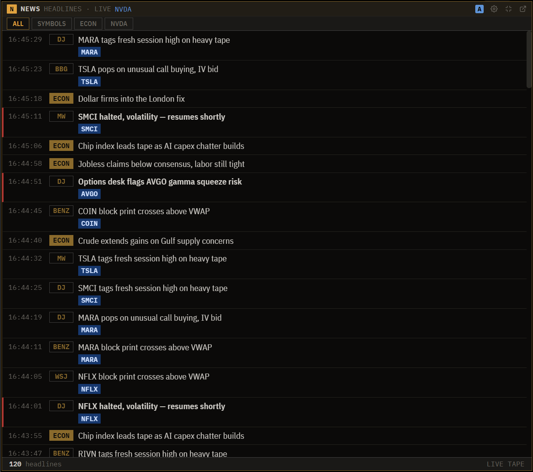Click the blue A badge in the header
533x472 pixels.
tap(479, 9)
